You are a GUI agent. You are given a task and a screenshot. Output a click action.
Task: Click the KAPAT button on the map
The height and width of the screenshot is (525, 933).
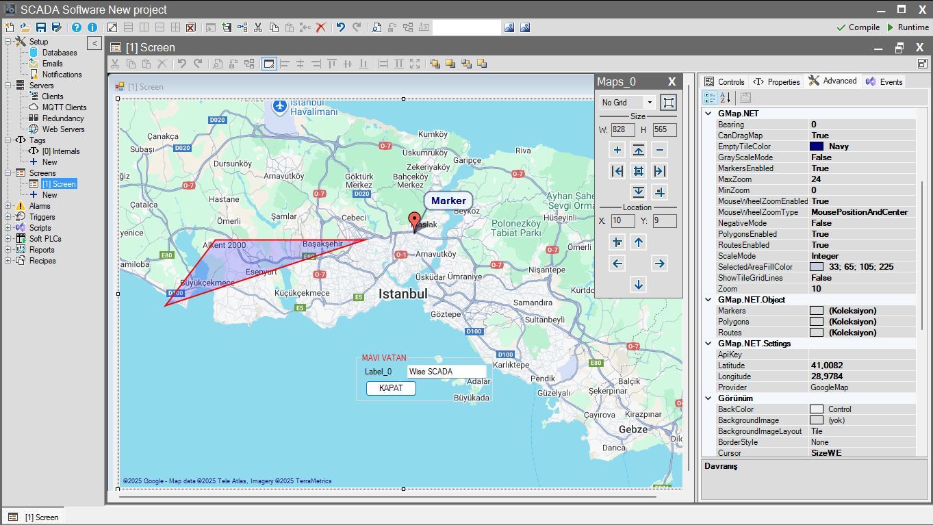[x=391, y=388]
